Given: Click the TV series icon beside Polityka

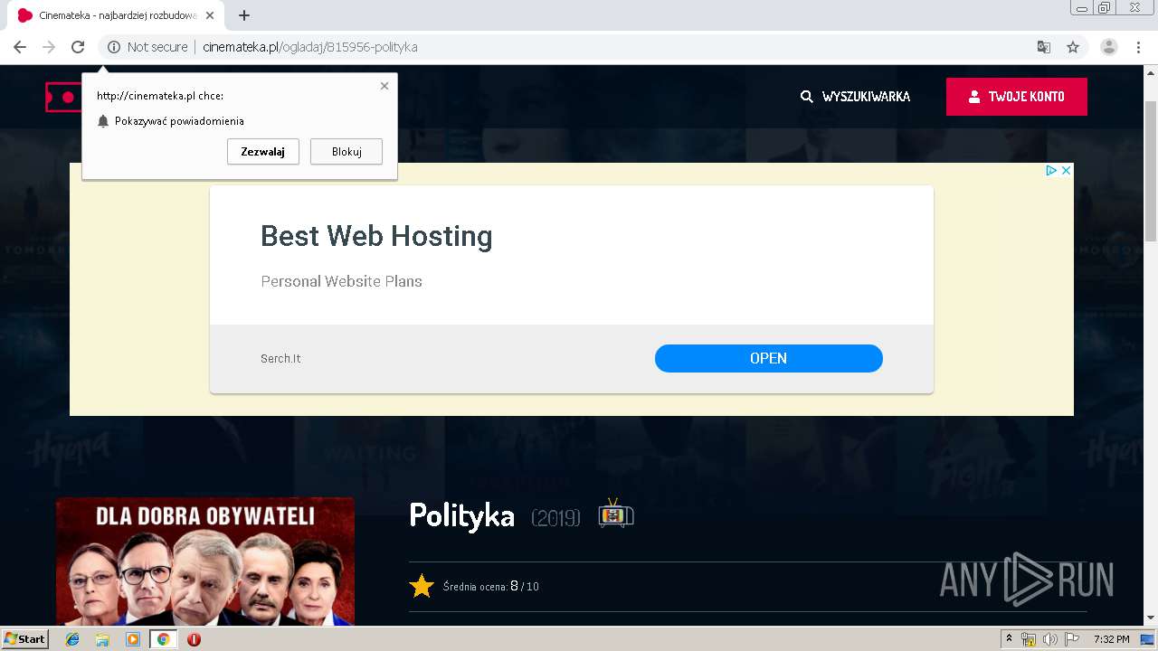Looking at the screenshot, I should pyautogui.click(x=616, y=514).
